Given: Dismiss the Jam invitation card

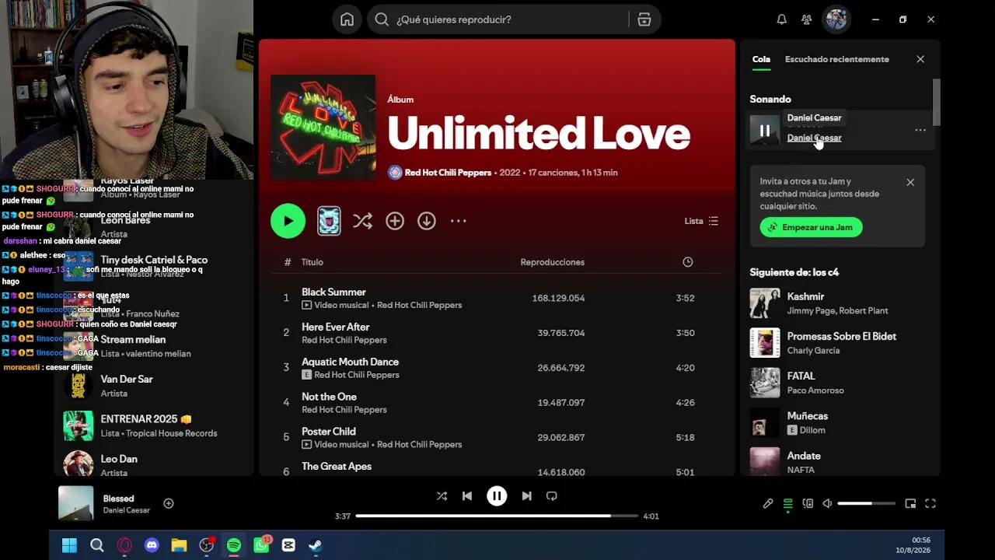Looking at the screenshot, I should [x=910, y=182].
